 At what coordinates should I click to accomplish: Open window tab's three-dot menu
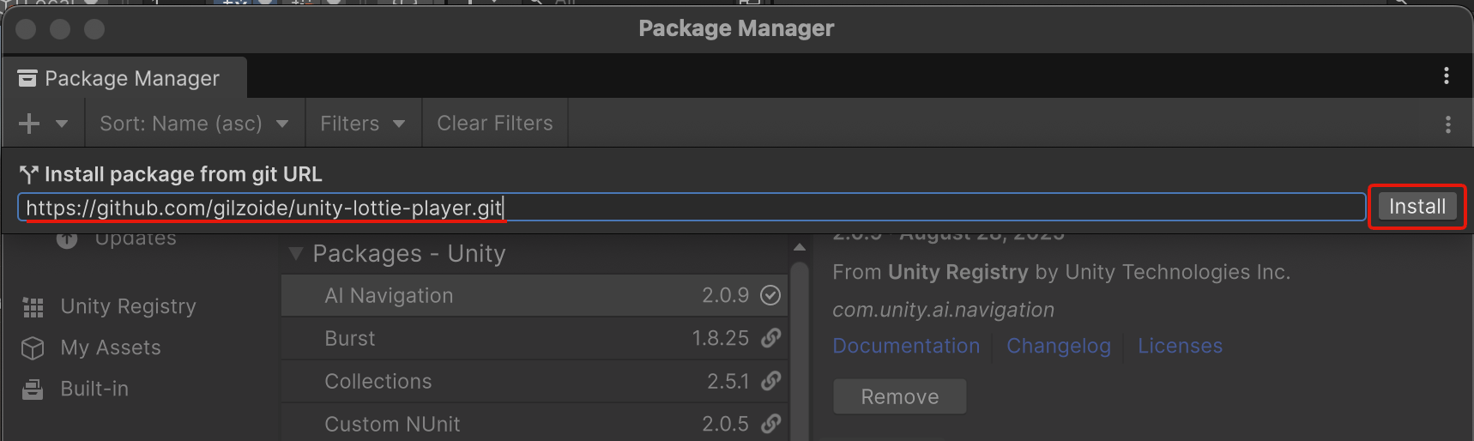1447,76
